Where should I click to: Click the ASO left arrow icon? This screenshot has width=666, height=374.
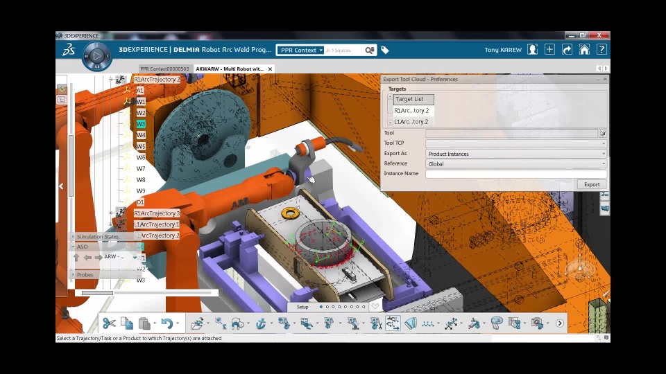(87, 258)
